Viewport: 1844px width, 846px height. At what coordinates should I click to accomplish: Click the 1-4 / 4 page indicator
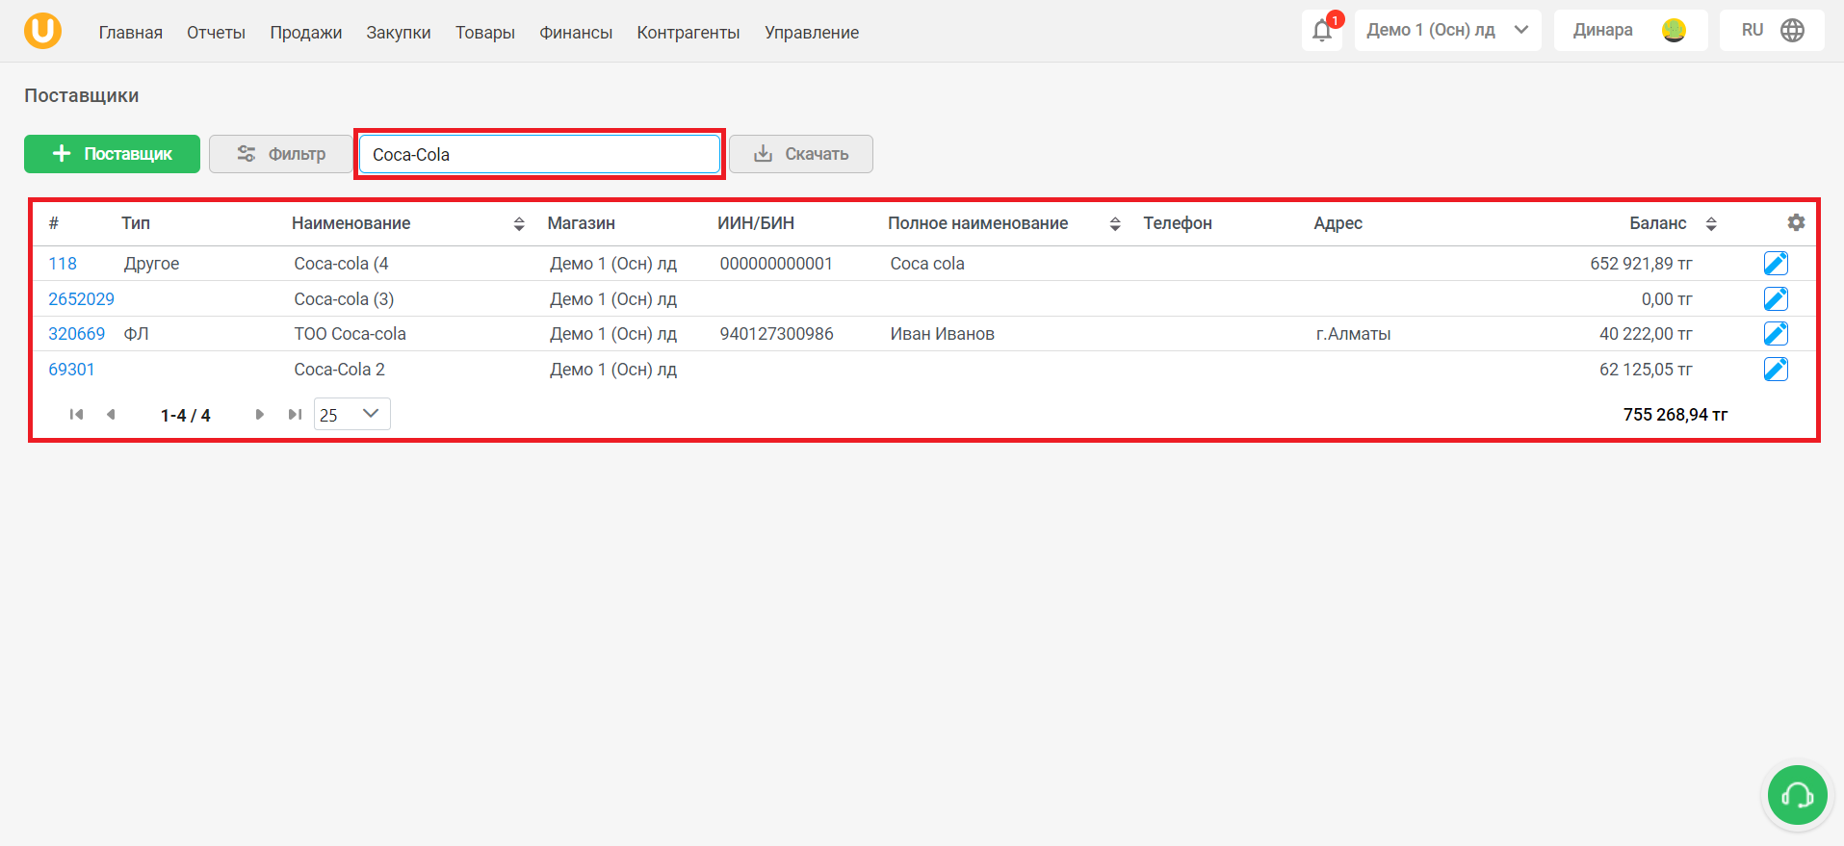pos(185,416)
